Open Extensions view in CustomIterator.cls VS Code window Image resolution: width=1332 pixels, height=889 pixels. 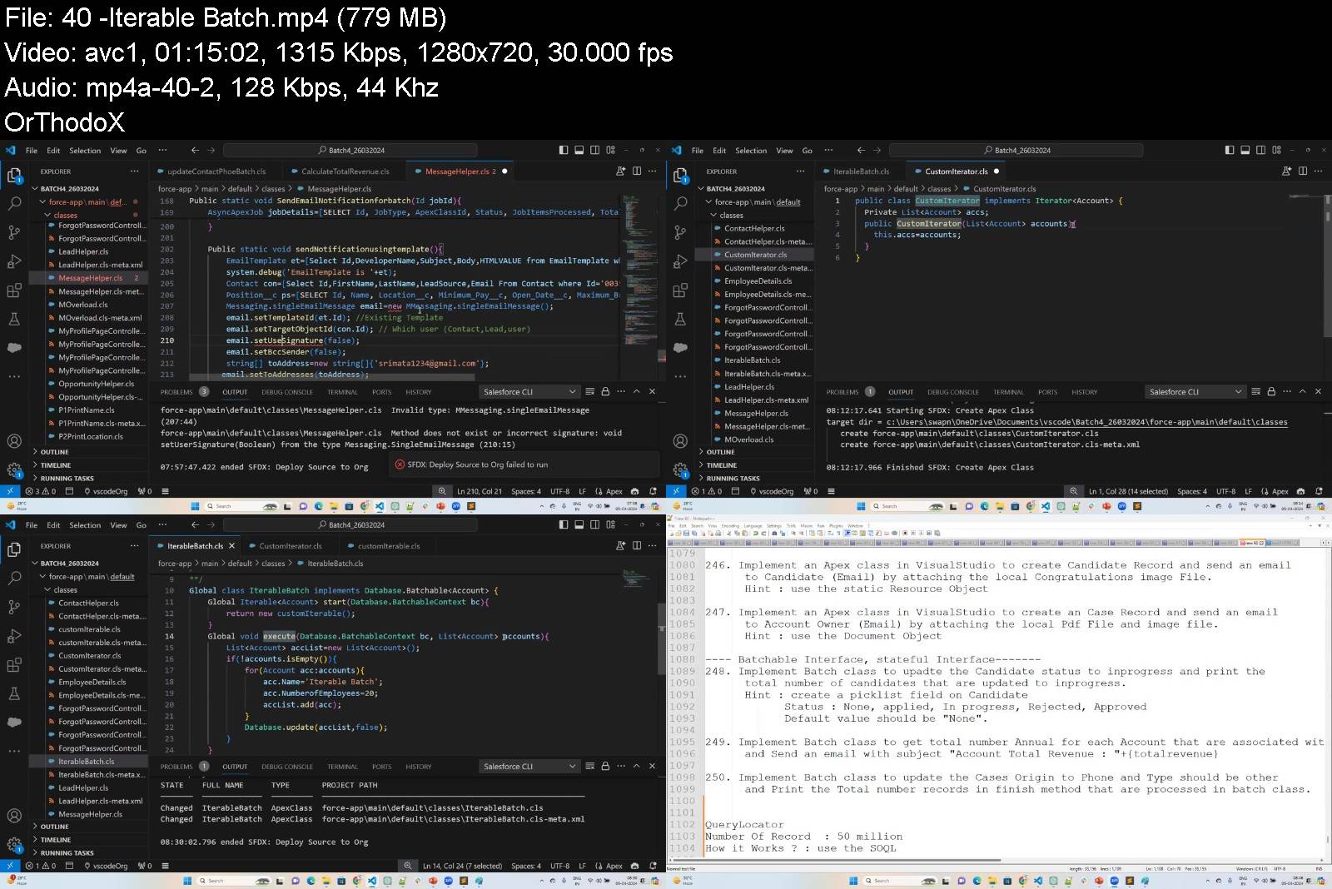point(680,291)
